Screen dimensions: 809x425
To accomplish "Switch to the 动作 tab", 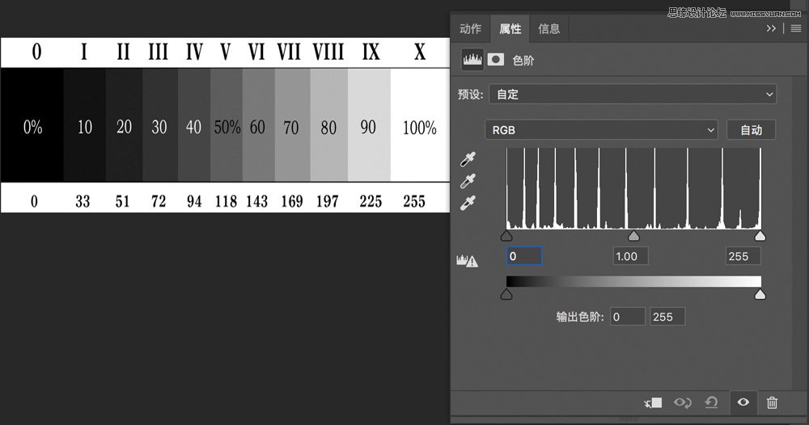I will pyautogui.click(x=470, y=29).
